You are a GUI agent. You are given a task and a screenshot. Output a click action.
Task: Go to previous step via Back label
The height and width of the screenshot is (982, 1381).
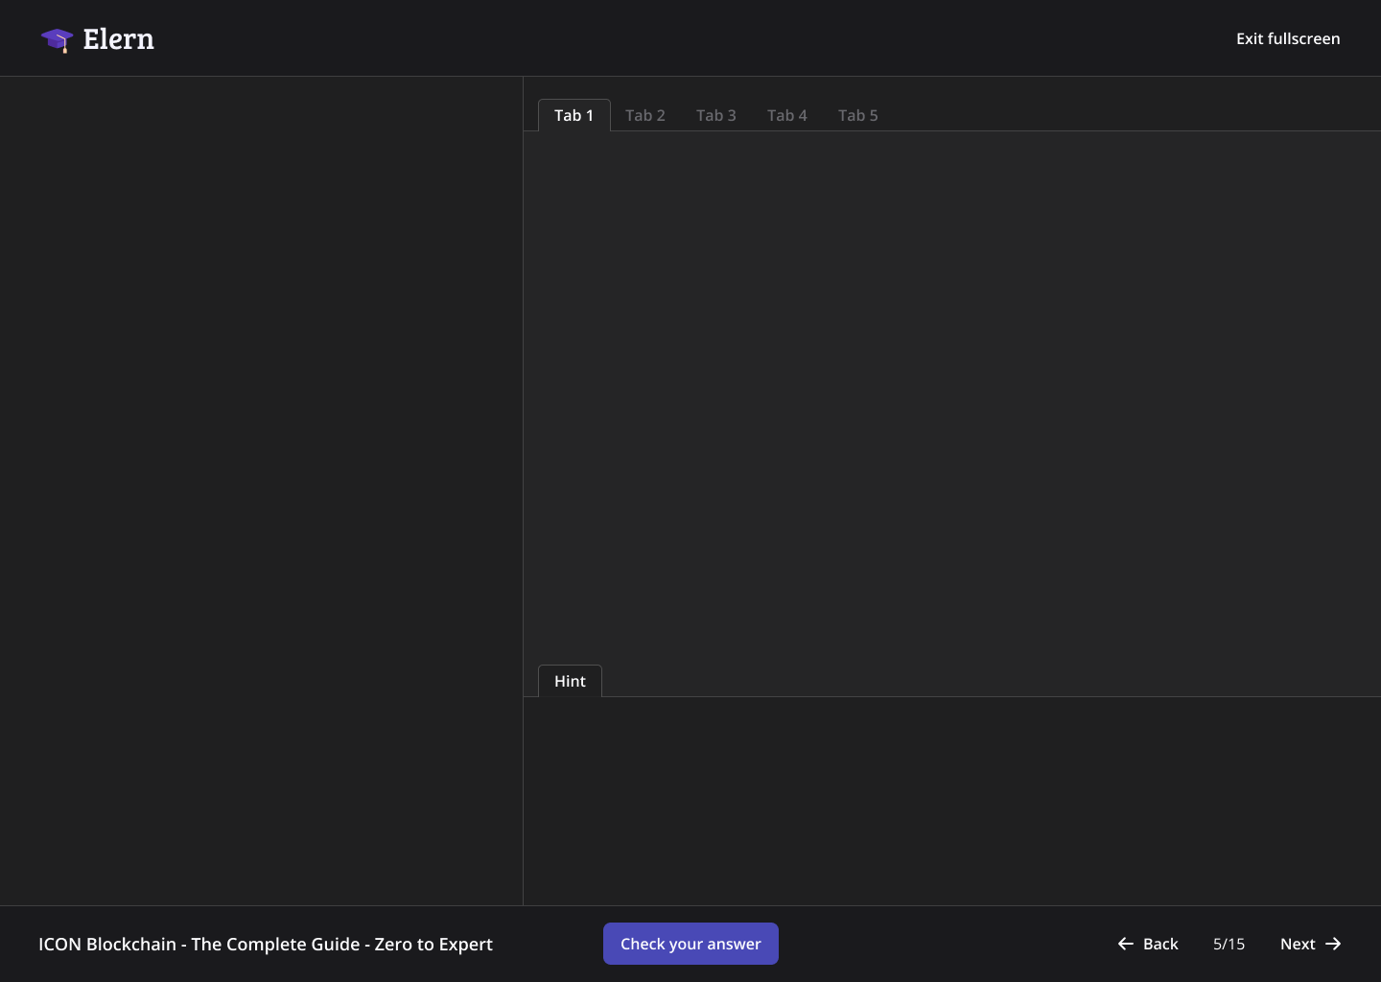pyautogui.click(x=1160, y=944)
